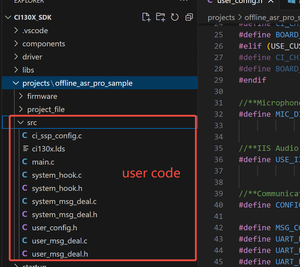Collapse the src folder

pos(21,122)
